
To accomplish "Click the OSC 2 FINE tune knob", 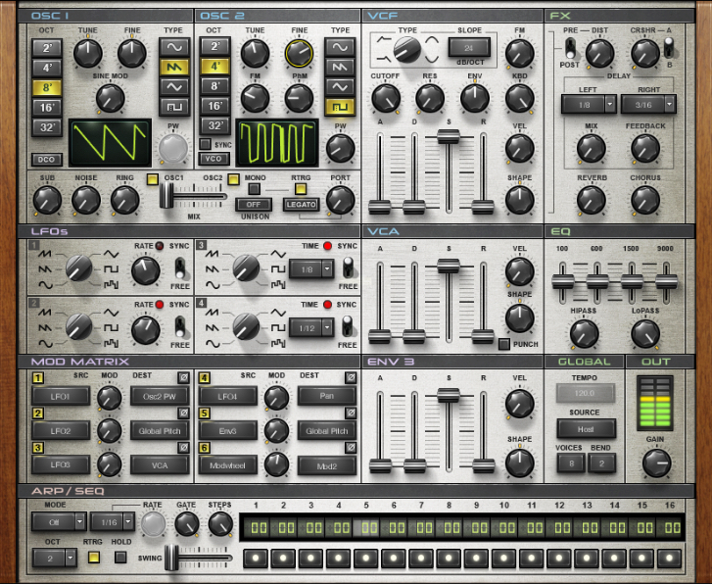I will (x=299, y=53).
